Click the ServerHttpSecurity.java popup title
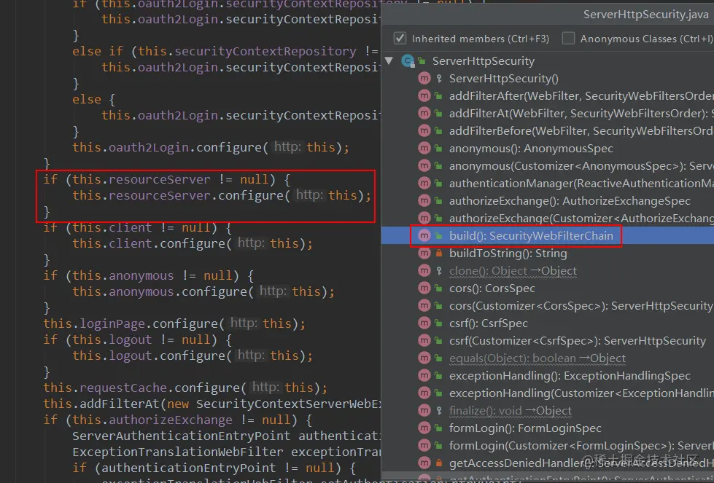The image size is (714, 483). 645,15
